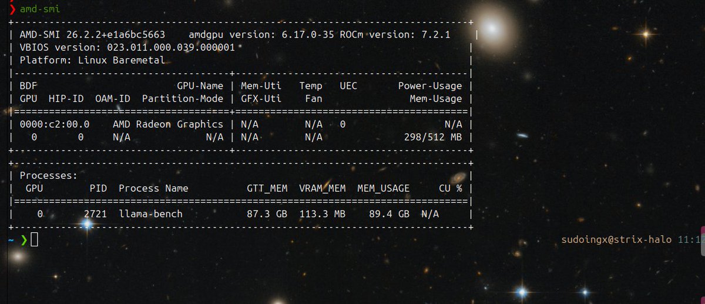Screen dimensions: 705x304
Task: Click the typed 'amd-smi' command text
Action: coord(39,9)
